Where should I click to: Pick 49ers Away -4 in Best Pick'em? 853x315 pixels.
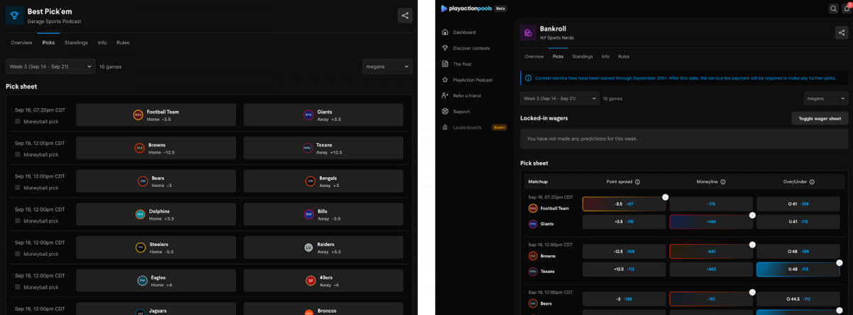click(x=323, y=280)
